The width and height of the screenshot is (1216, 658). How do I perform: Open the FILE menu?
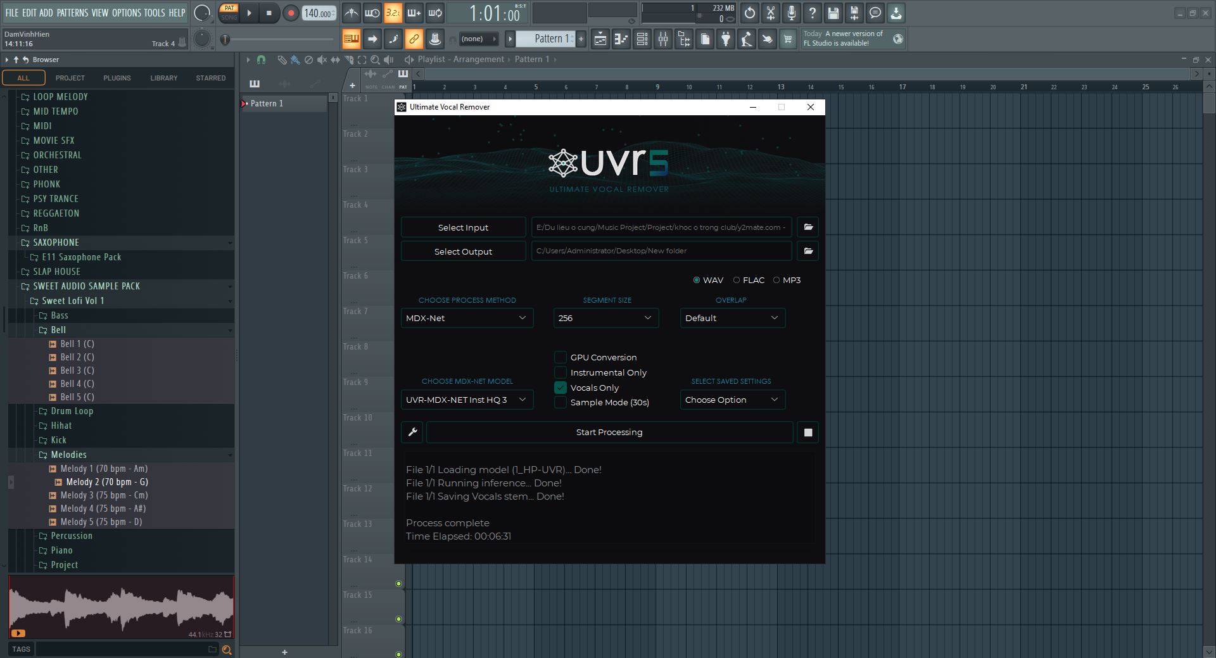click(11, 13)
